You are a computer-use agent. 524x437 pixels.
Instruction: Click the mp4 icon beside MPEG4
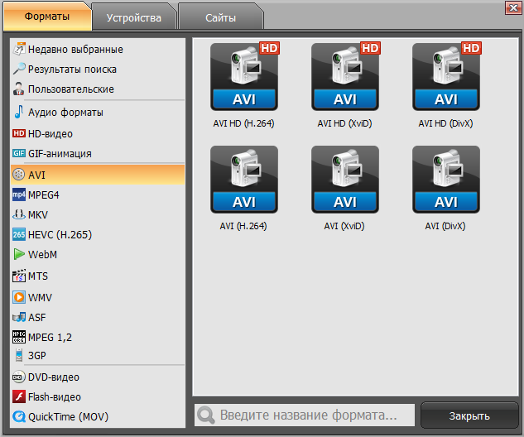[x=19, y=194]
